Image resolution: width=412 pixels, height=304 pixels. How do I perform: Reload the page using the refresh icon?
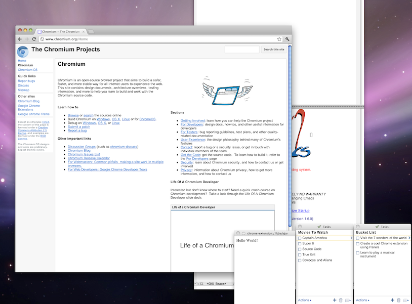pos(33,38)
